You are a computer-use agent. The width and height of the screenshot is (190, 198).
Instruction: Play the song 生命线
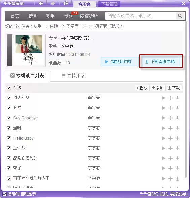click(164, 148)
